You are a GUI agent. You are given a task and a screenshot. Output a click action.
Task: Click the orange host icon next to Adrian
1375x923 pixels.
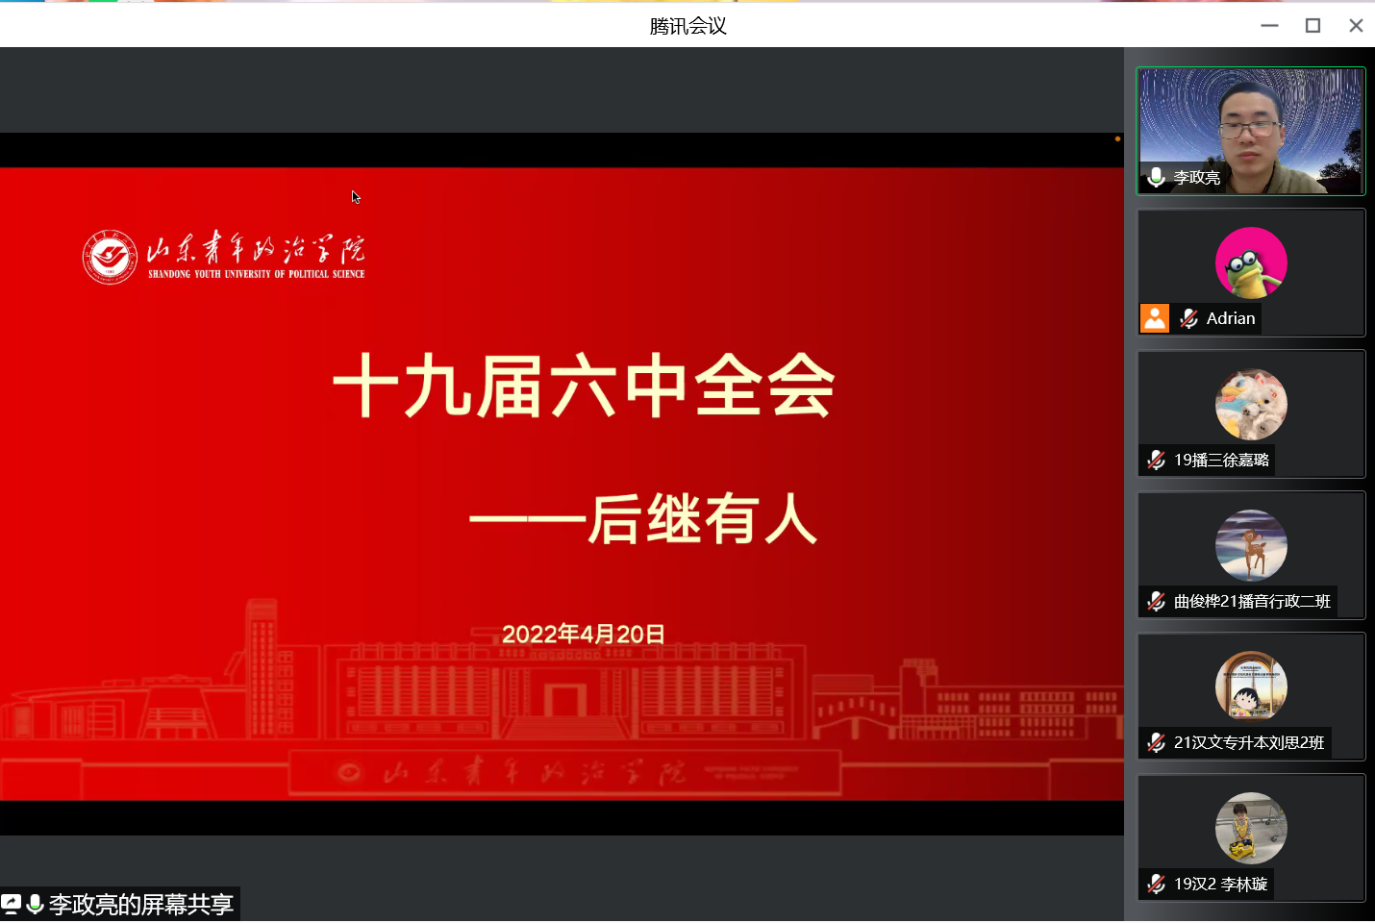click(1155, 318)
